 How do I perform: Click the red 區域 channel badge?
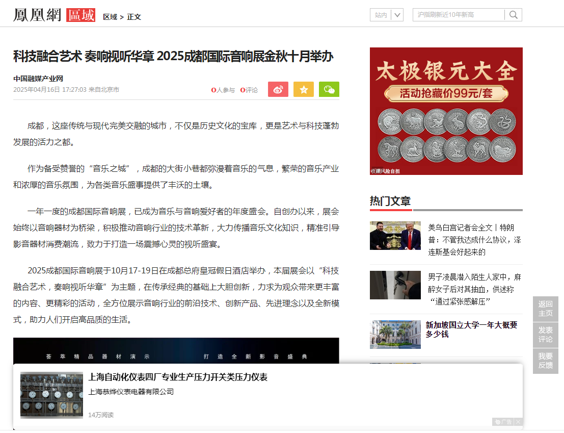(80, 15)
